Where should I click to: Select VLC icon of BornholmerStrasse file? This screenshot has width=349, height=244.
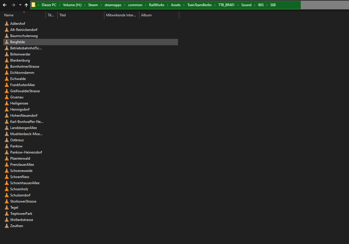pyautogui.click(x=7, y=67)
